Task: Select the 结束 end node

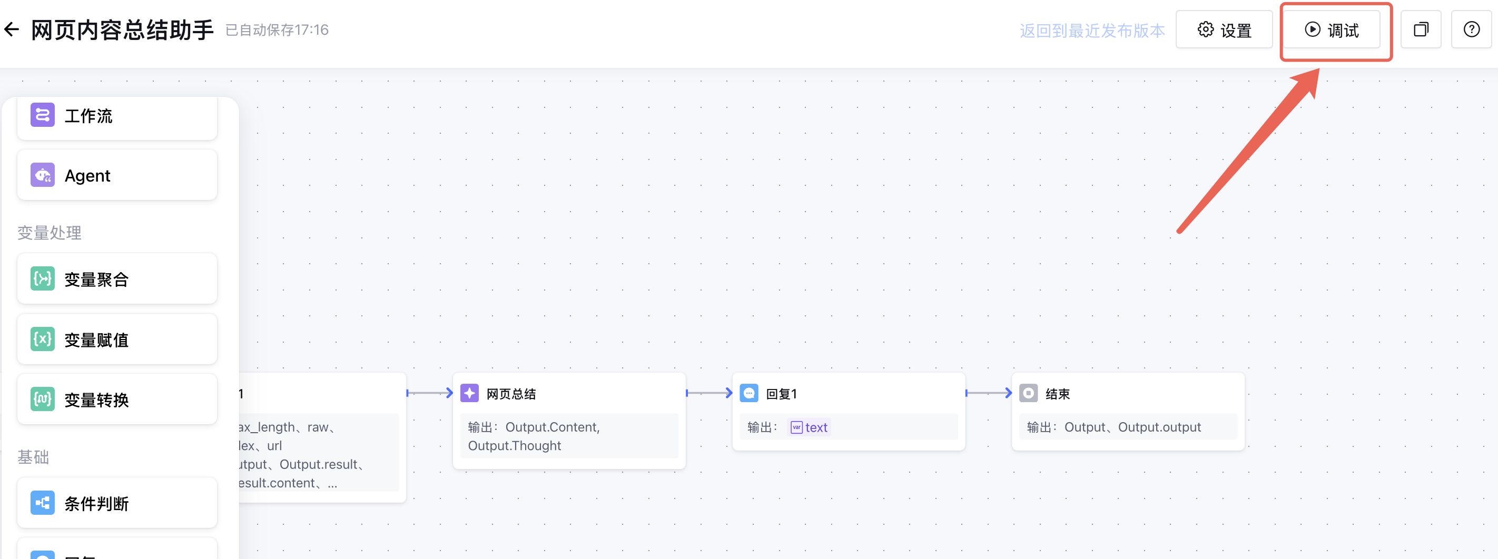Action: (x=1128, y=412)
